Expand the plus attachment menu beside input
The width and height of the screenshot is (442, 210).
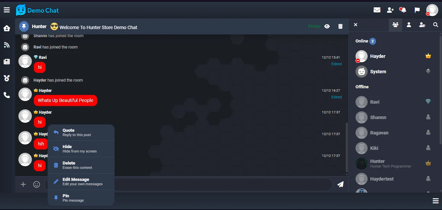(x=23, y=184)
